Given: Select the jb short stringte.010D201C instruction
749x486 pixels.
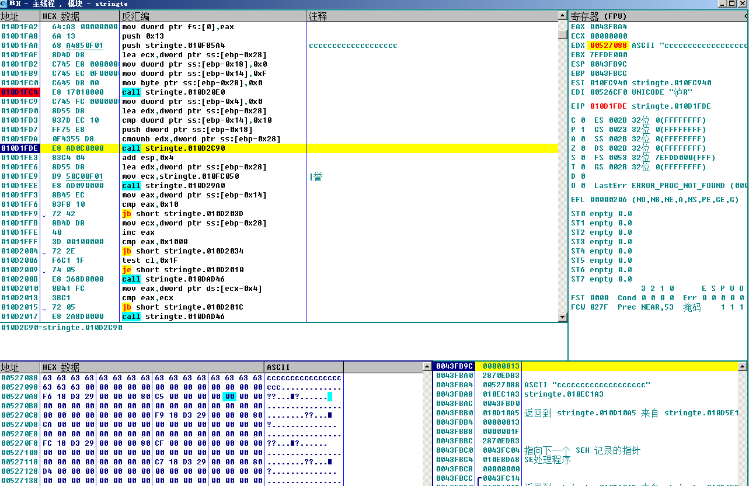Looking at the screenshot, I should click(183, 307).
